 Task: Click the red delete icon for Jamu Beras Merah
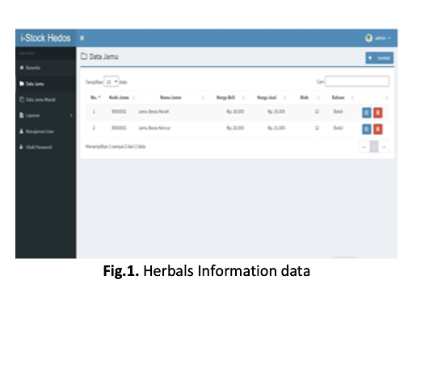tap(378, 113)
